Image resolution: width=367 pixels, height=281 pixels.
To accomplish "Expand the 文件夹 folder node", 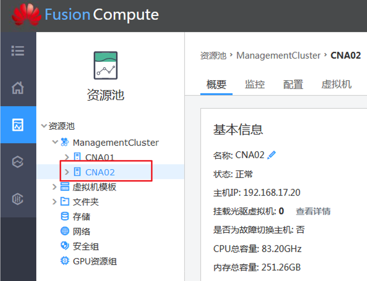I will pyautogui.click(x=54, y=202).
